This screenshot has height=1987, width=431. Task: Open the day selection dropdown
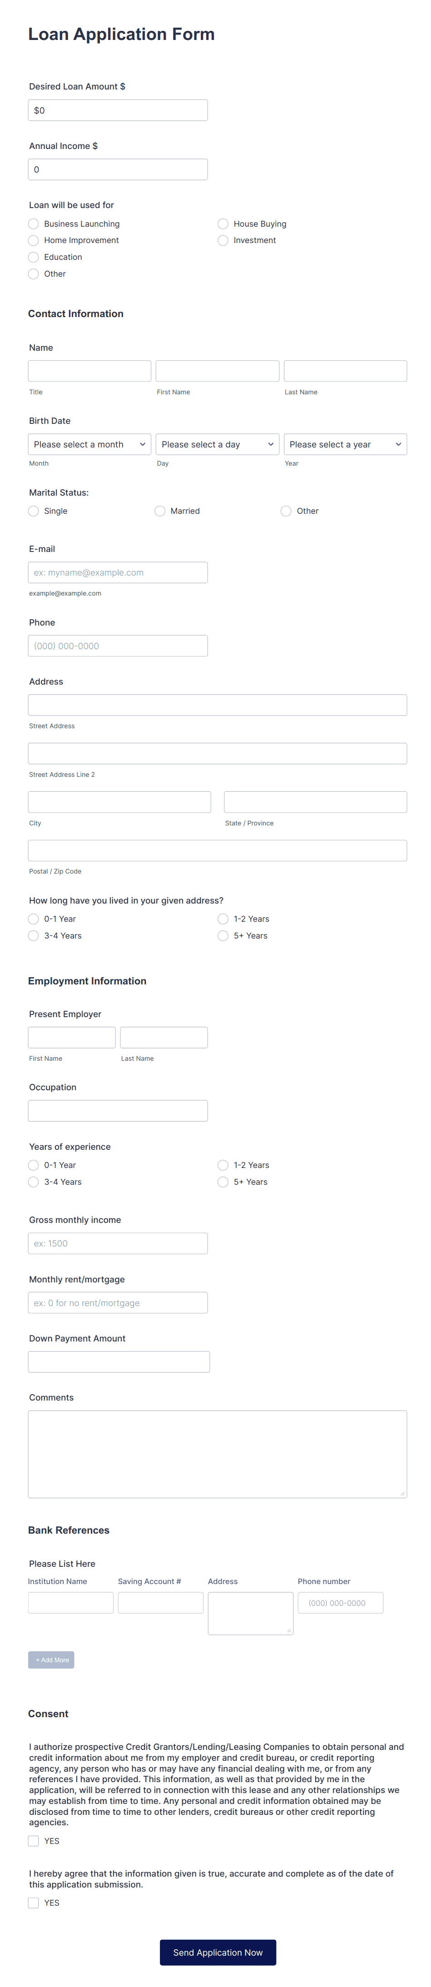[217, 444]
